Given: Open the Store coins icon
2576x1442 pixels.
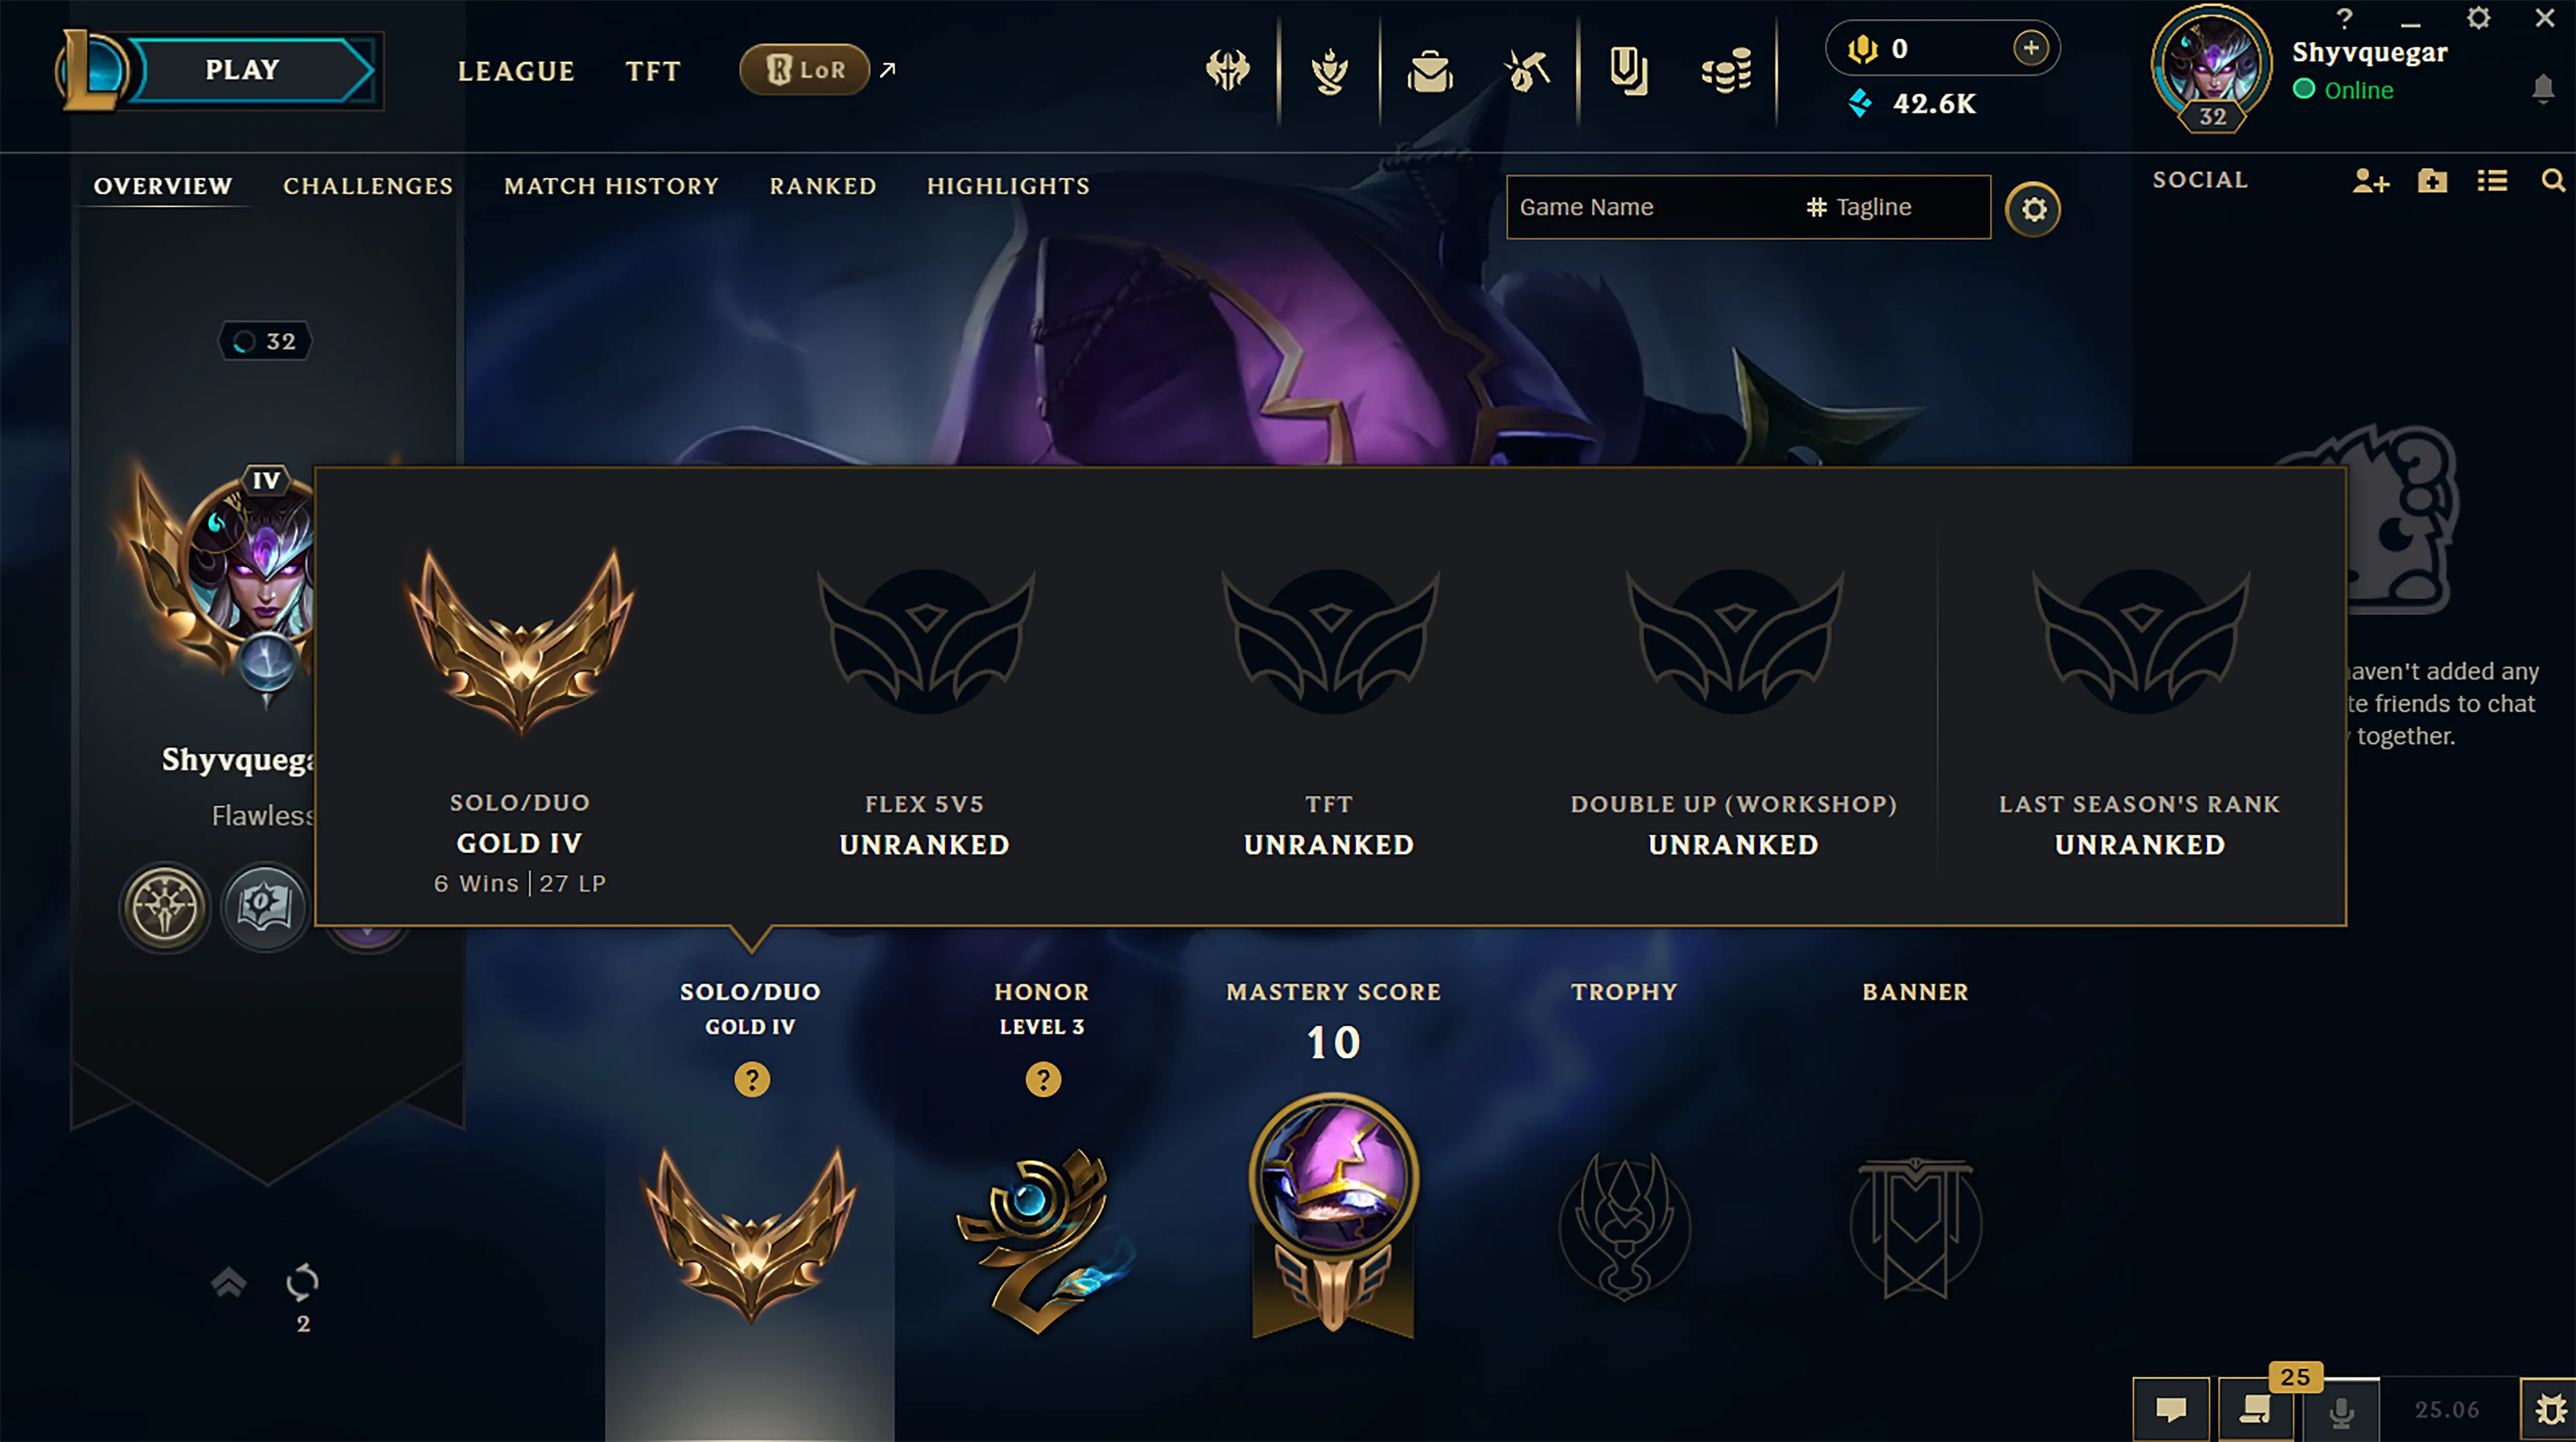Looking at the screenshot, I should [1727, 71].
